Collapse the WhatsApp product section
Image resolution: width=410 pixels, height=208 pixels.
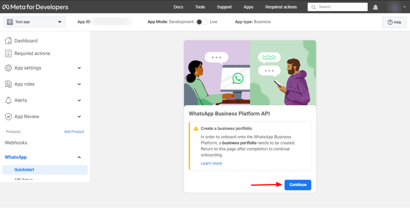(x=79, y=158)
